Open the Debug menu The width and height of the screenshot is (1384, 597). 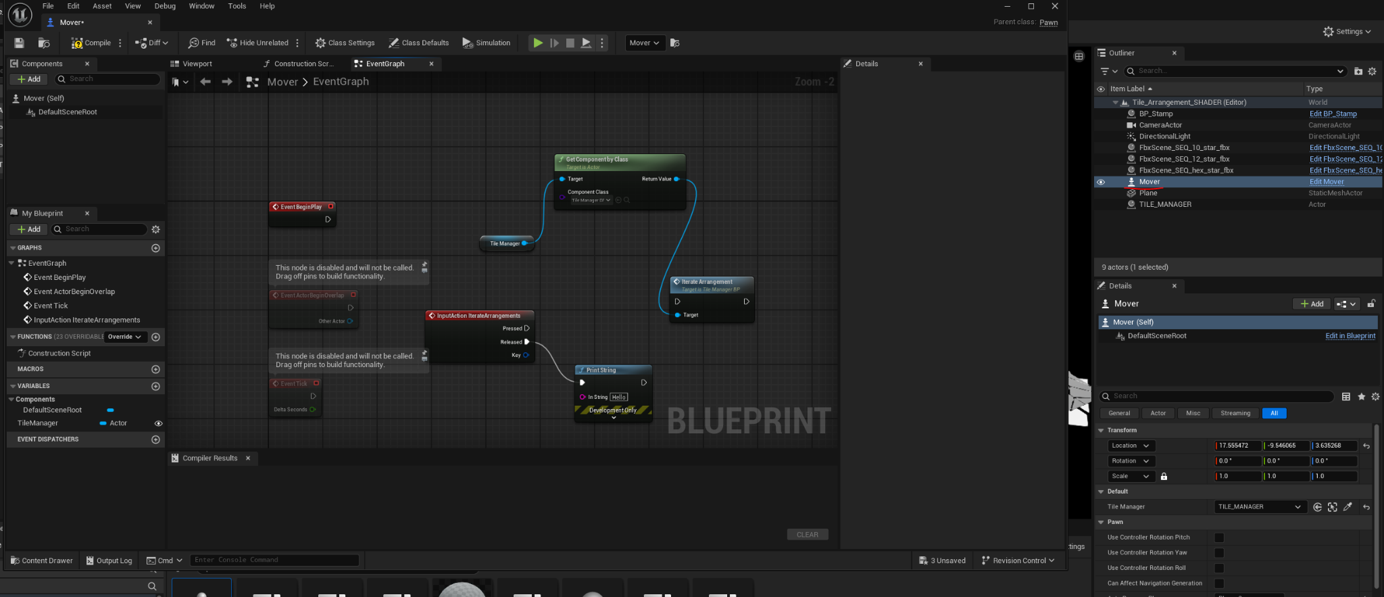click(165, 6)
